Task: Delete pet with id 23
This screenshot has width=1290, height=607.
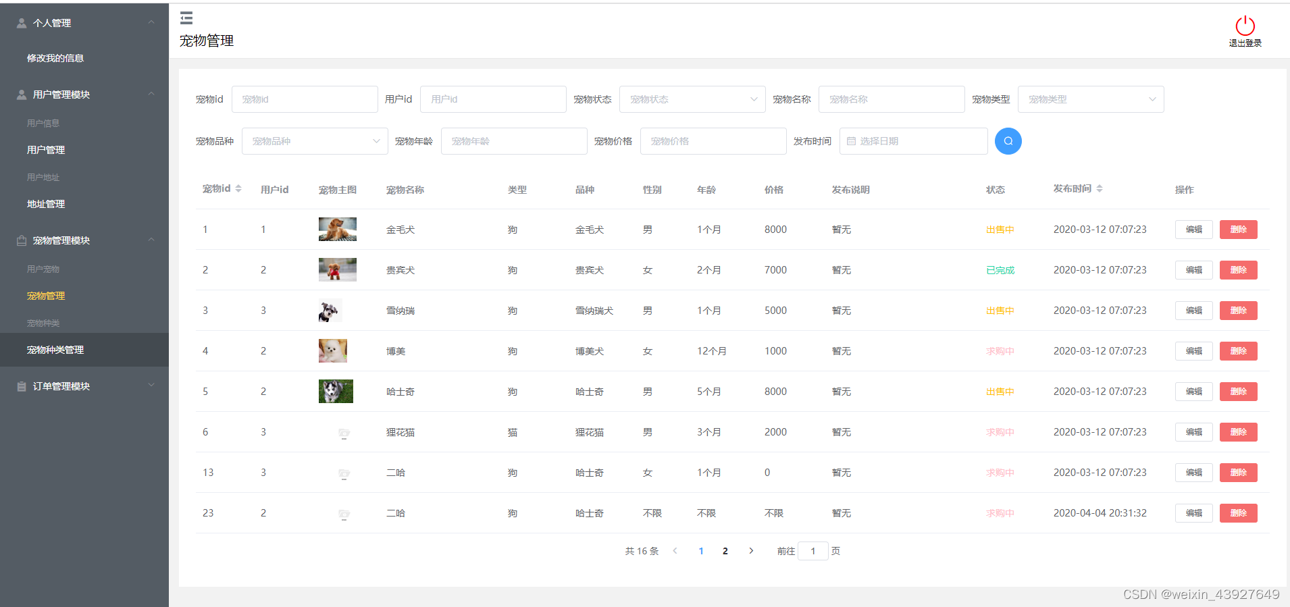Action: pos(1238,513)
